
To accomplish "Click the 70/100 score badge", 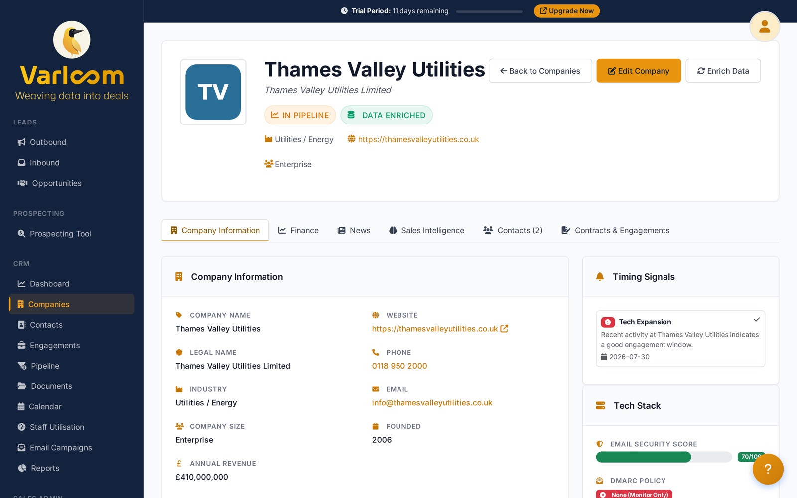I will [751, 457].
